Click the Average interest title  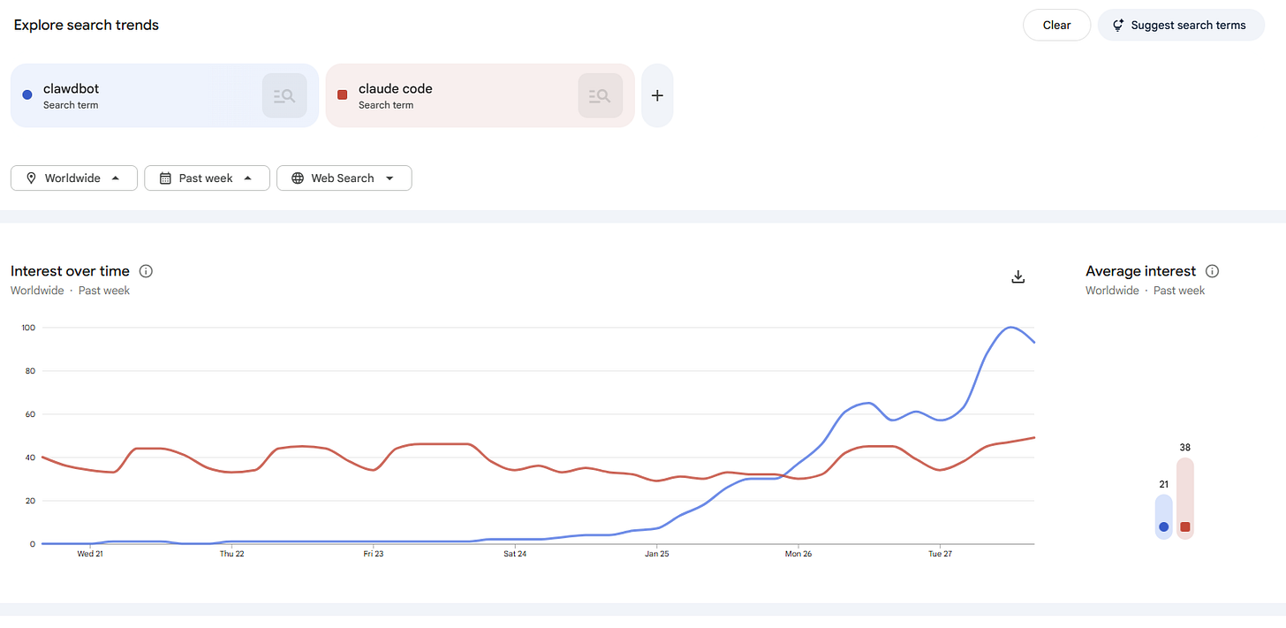(x=1140, y=271)
